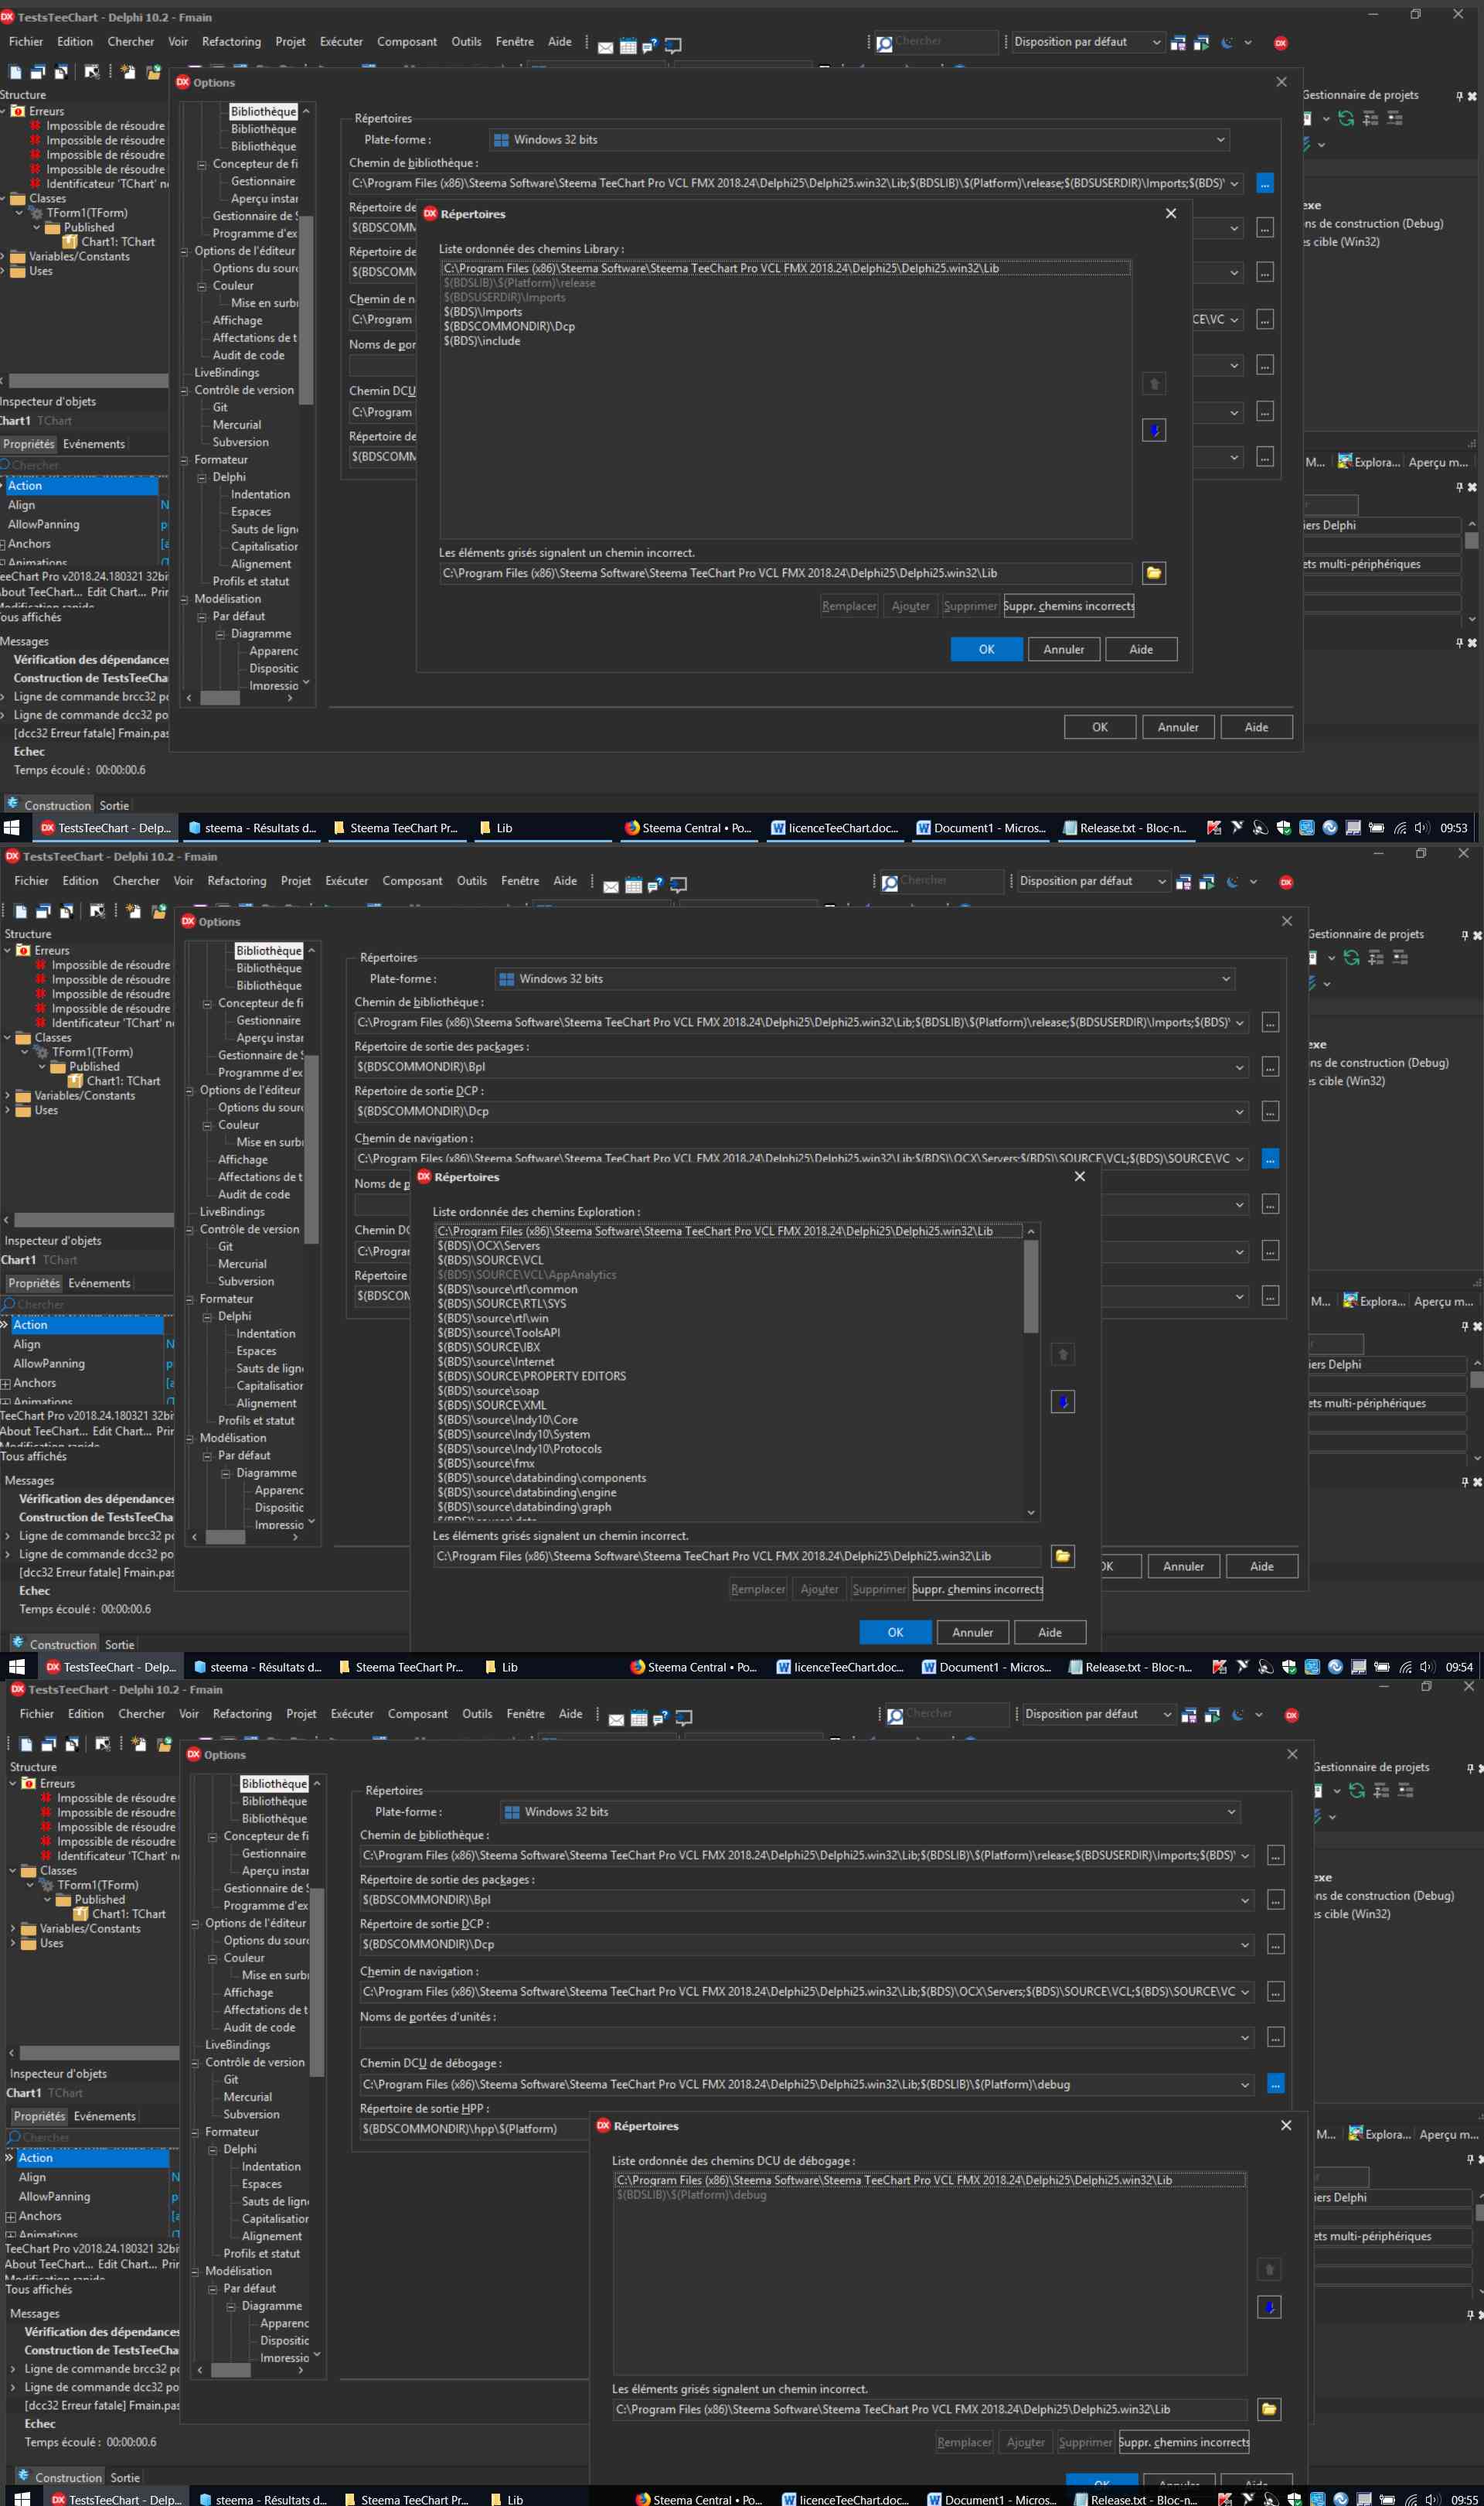Viewport: 1484px width, 2506px height.
Task: Click question-bubble help icon in middle IDE toolbar
Action: pyautogui.click(x=656, y=886)
